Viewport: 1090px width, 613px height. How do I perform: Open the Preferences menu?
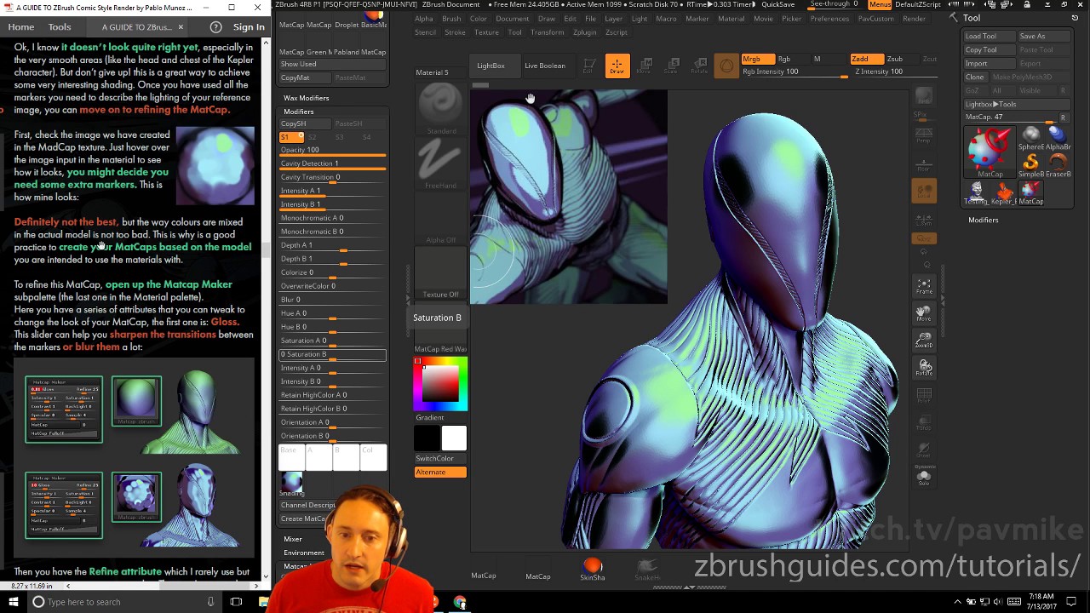click(x=829, y=19)
